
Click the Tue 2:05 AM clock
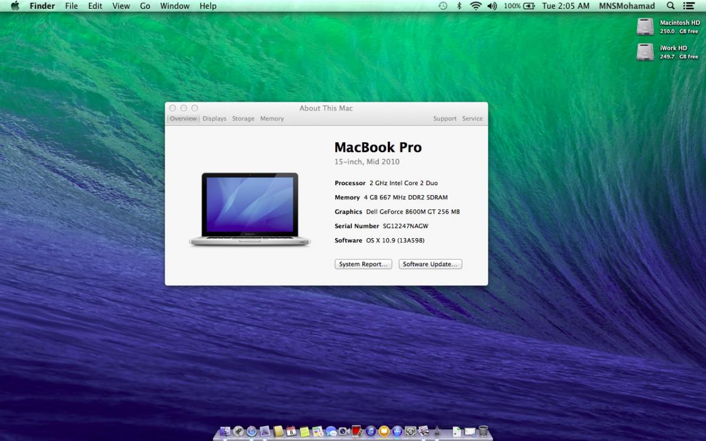[x=565, y=6]
